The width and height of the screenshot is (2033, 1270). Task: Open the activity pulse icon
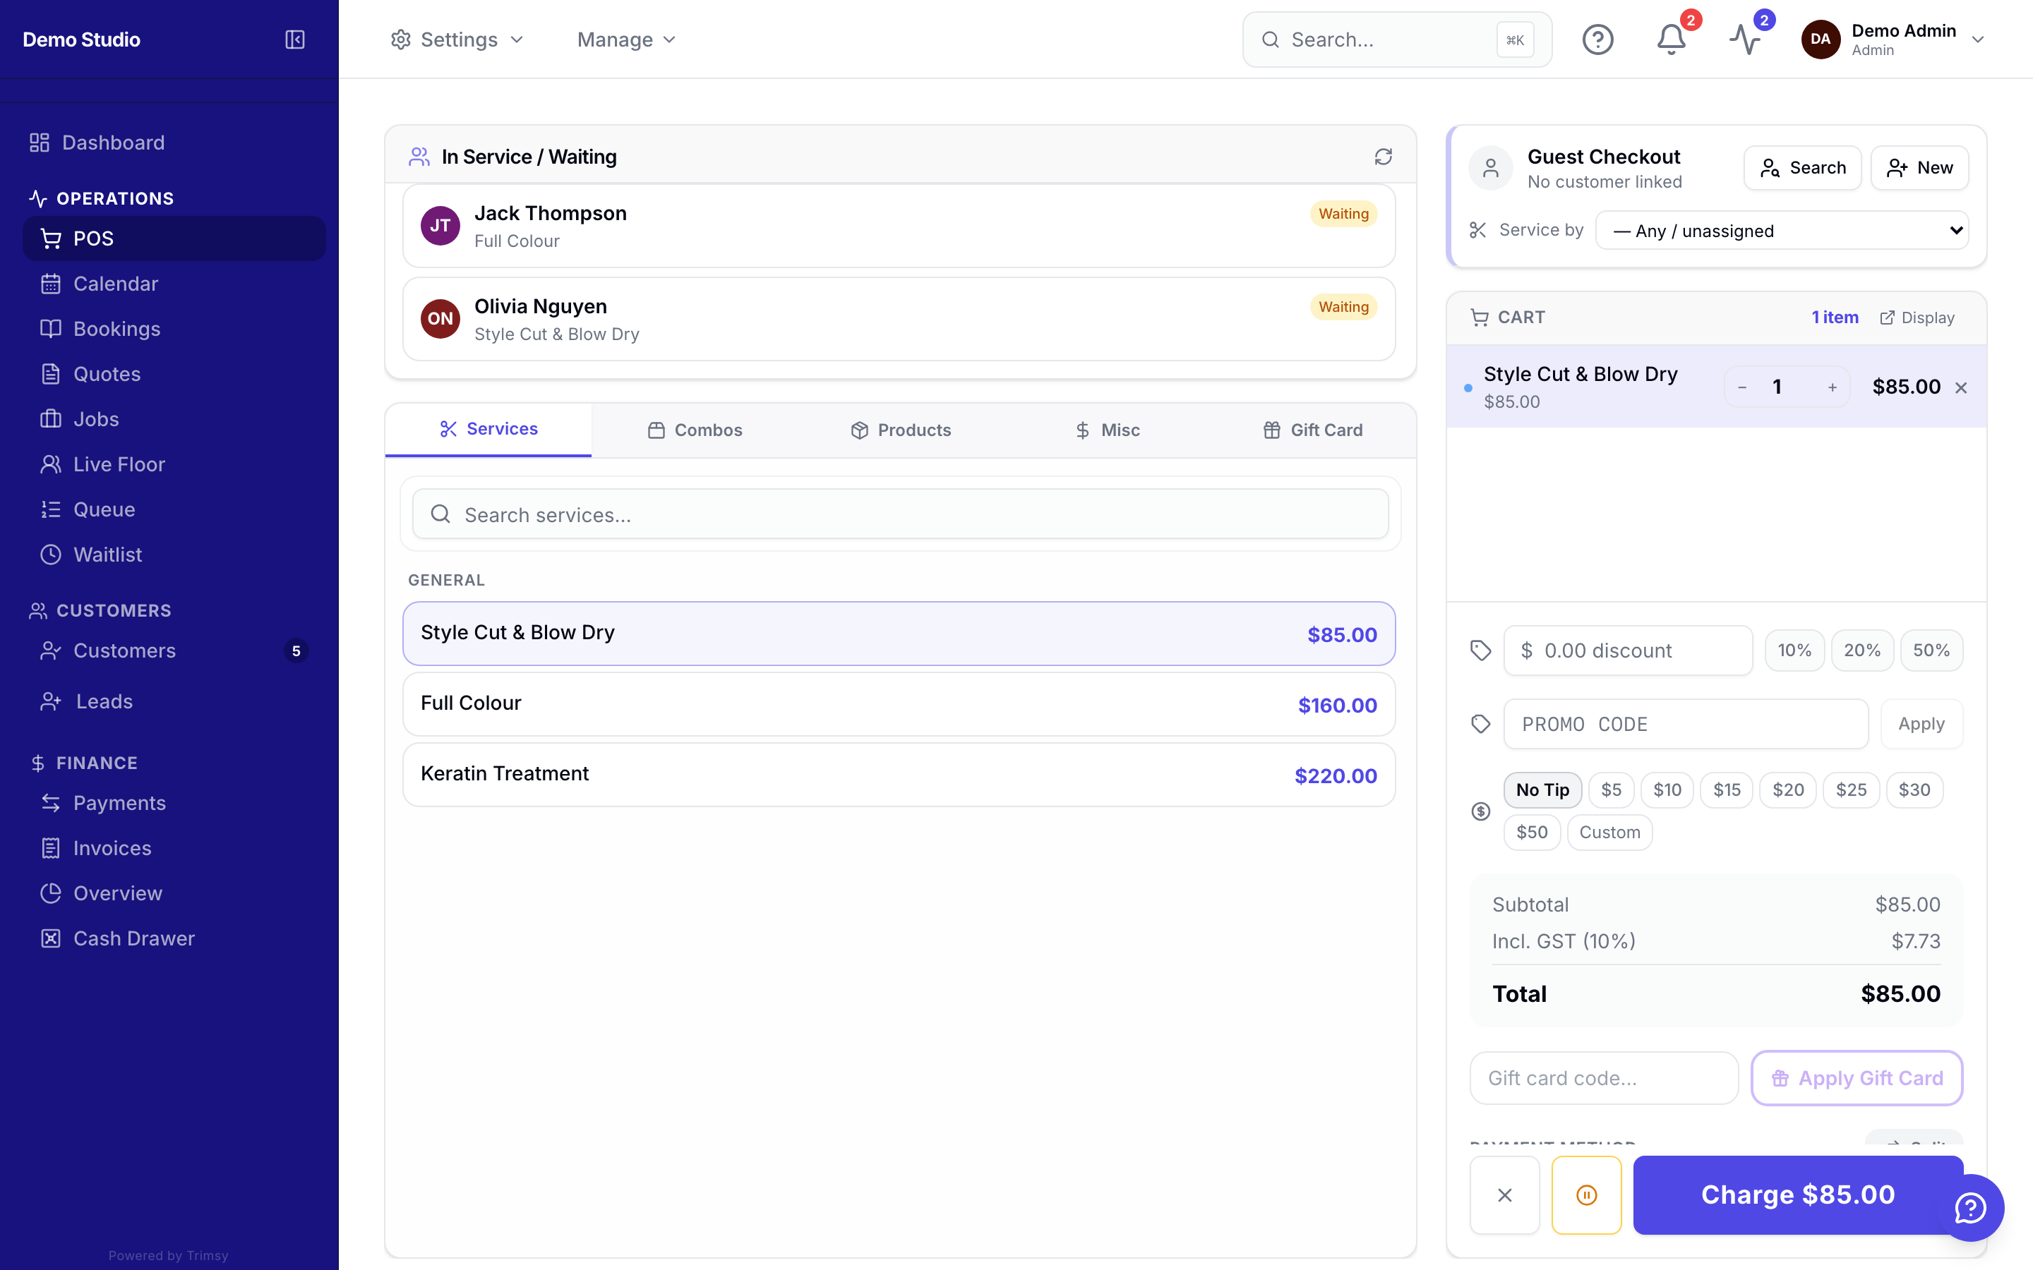tap(1745, 40)
